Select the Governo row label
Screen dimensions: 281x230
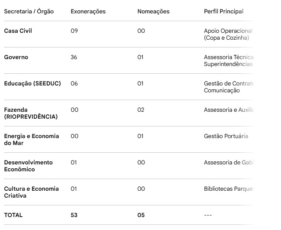pos(16,57)
